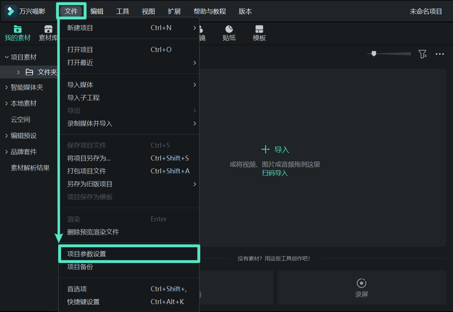Click the filter icon above media panel
This screenshot has width=453, height=312.
(423, 54)
